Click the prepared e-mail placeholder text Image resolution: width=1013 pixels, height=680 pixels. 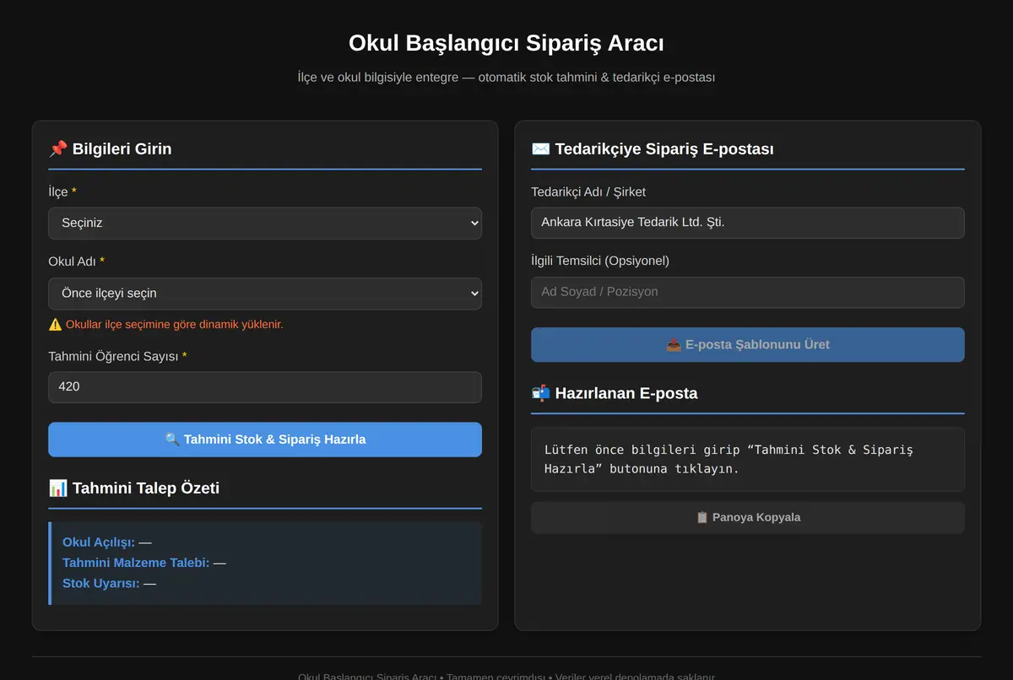(729, 459)
